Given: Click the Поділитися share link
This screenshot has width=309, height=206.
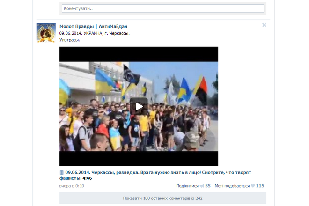Looking at the screenshot, I should (187, 186).
